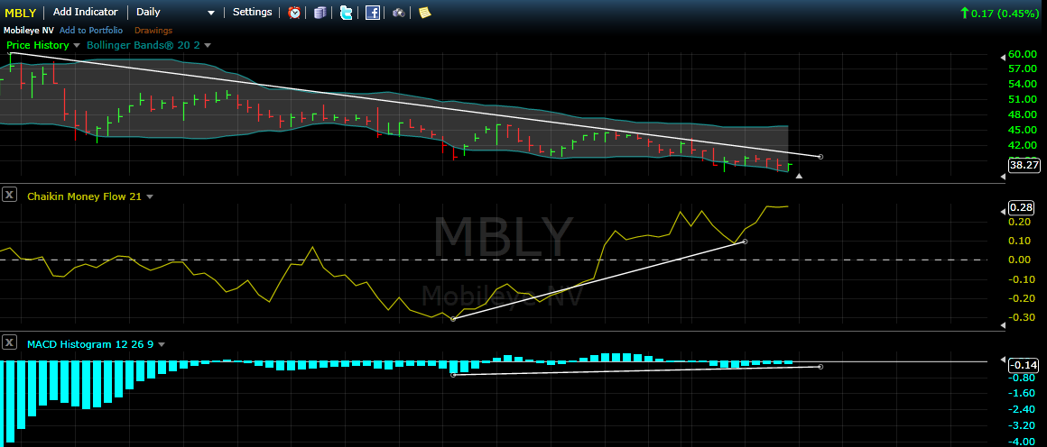Screen dimensions: 1047x447
Task: Expand MACD Histogram 12 26 9 options arrow
Action: point(162,344)
